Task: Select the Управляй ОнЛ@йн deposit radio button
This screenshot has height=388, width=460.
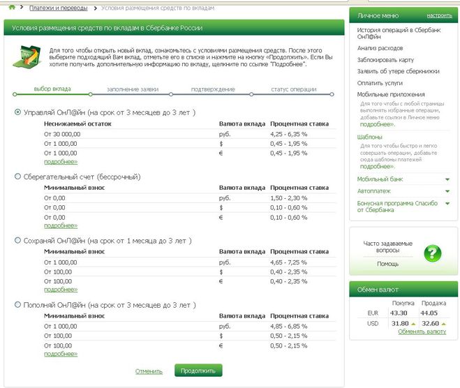Action: pyautogui.click(x=18, y=112)
